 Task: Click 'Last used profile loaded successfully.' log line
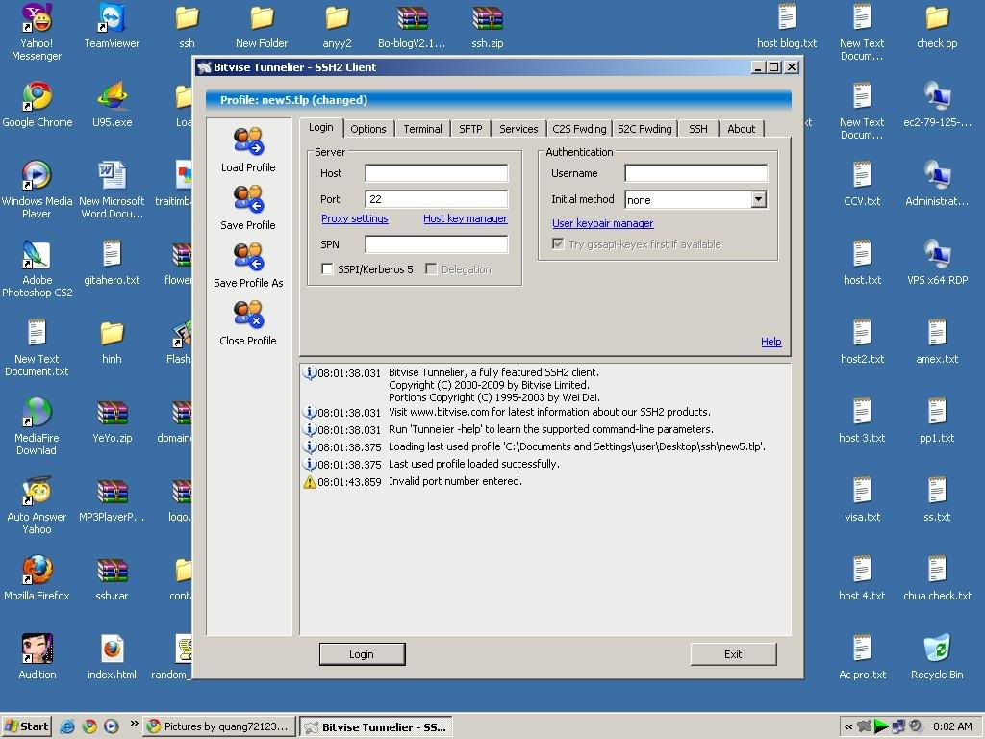click(x=473, y=464)
